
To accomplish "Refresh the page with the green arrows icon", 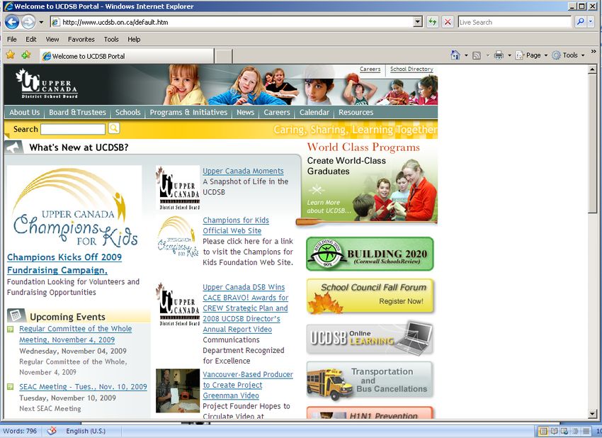I will tap(432, 22).
